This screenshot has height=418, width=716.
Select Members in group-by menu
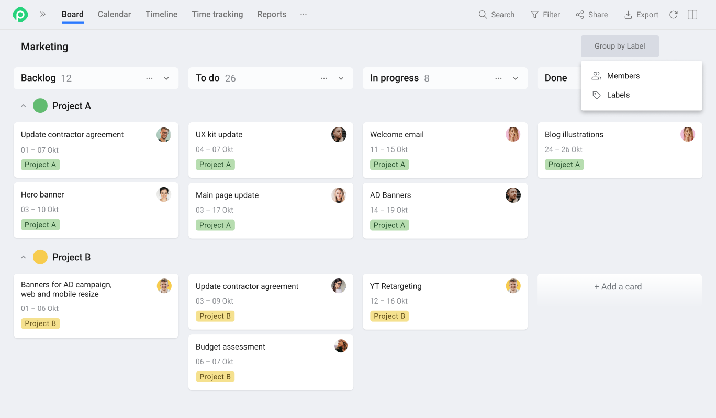coord(623,76)
